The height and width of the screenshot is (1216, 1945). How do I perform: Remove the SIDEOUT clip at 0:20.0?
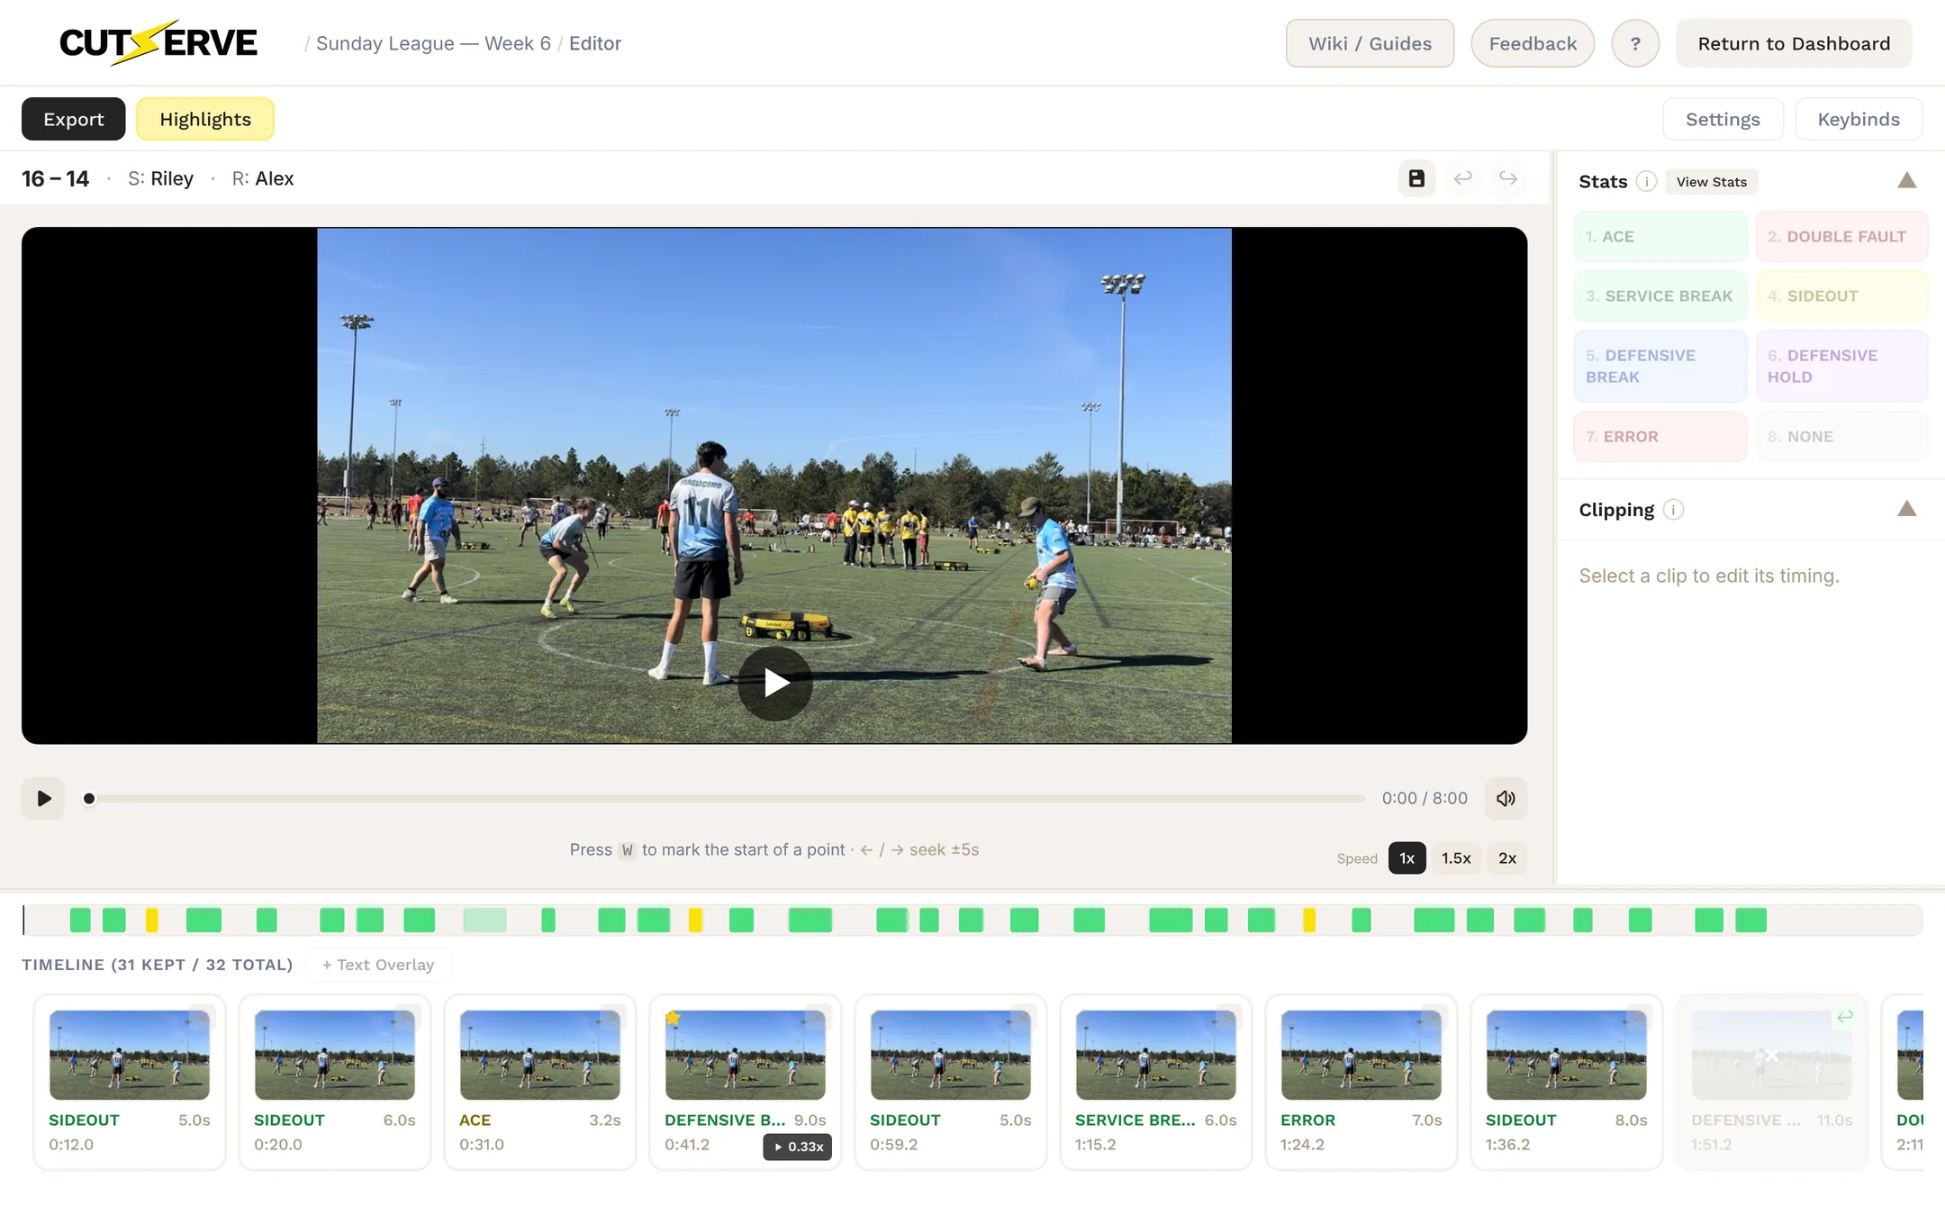click(407, 1017)
